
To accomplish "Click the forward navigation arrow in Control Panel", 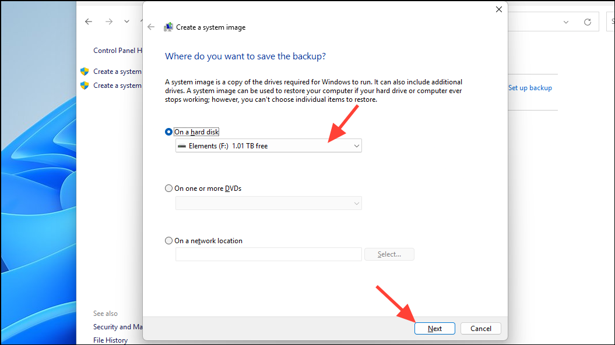I will pyautogui.click(x=108, y=22).
